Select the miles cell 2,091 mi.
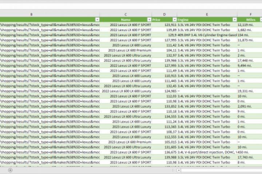Screen dimensions: 262x174 click(x=250, y=106)
